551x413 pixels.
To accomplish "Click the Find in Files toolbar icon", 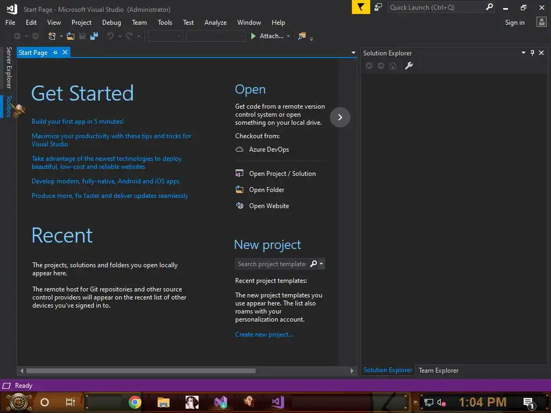I will pos(302,36).
